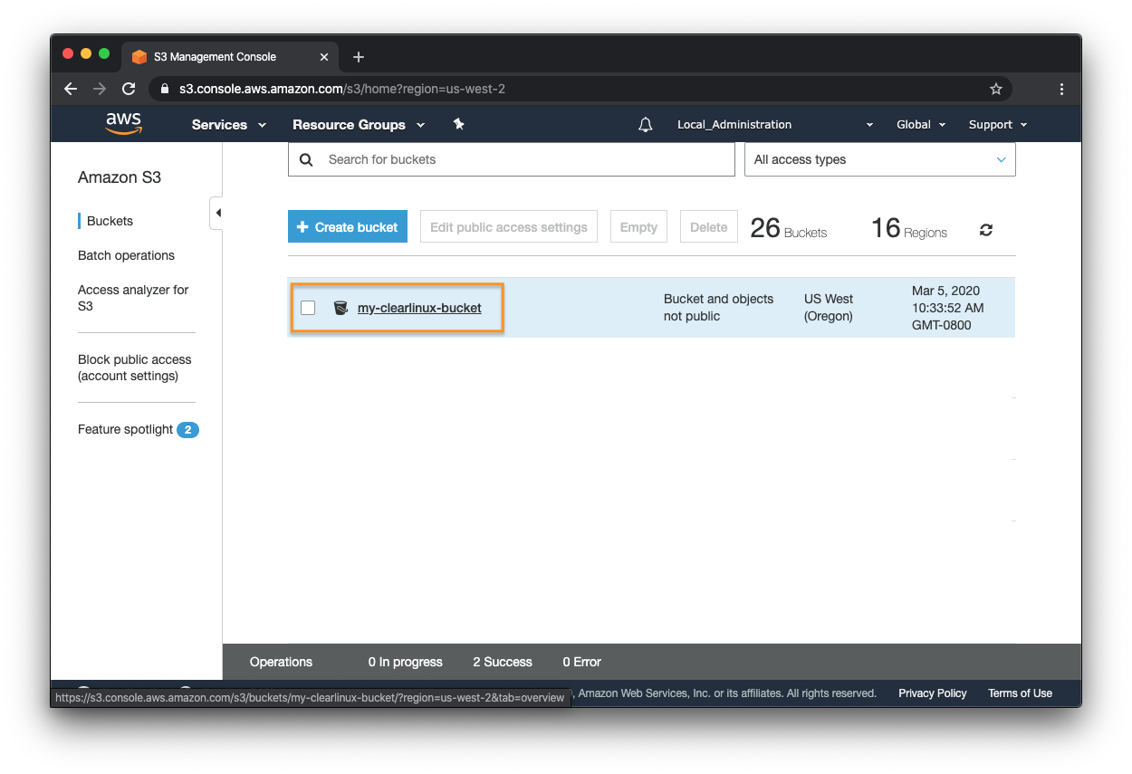
Task: Open the Services dropdown menu
Action: click(x=229, y=125)
